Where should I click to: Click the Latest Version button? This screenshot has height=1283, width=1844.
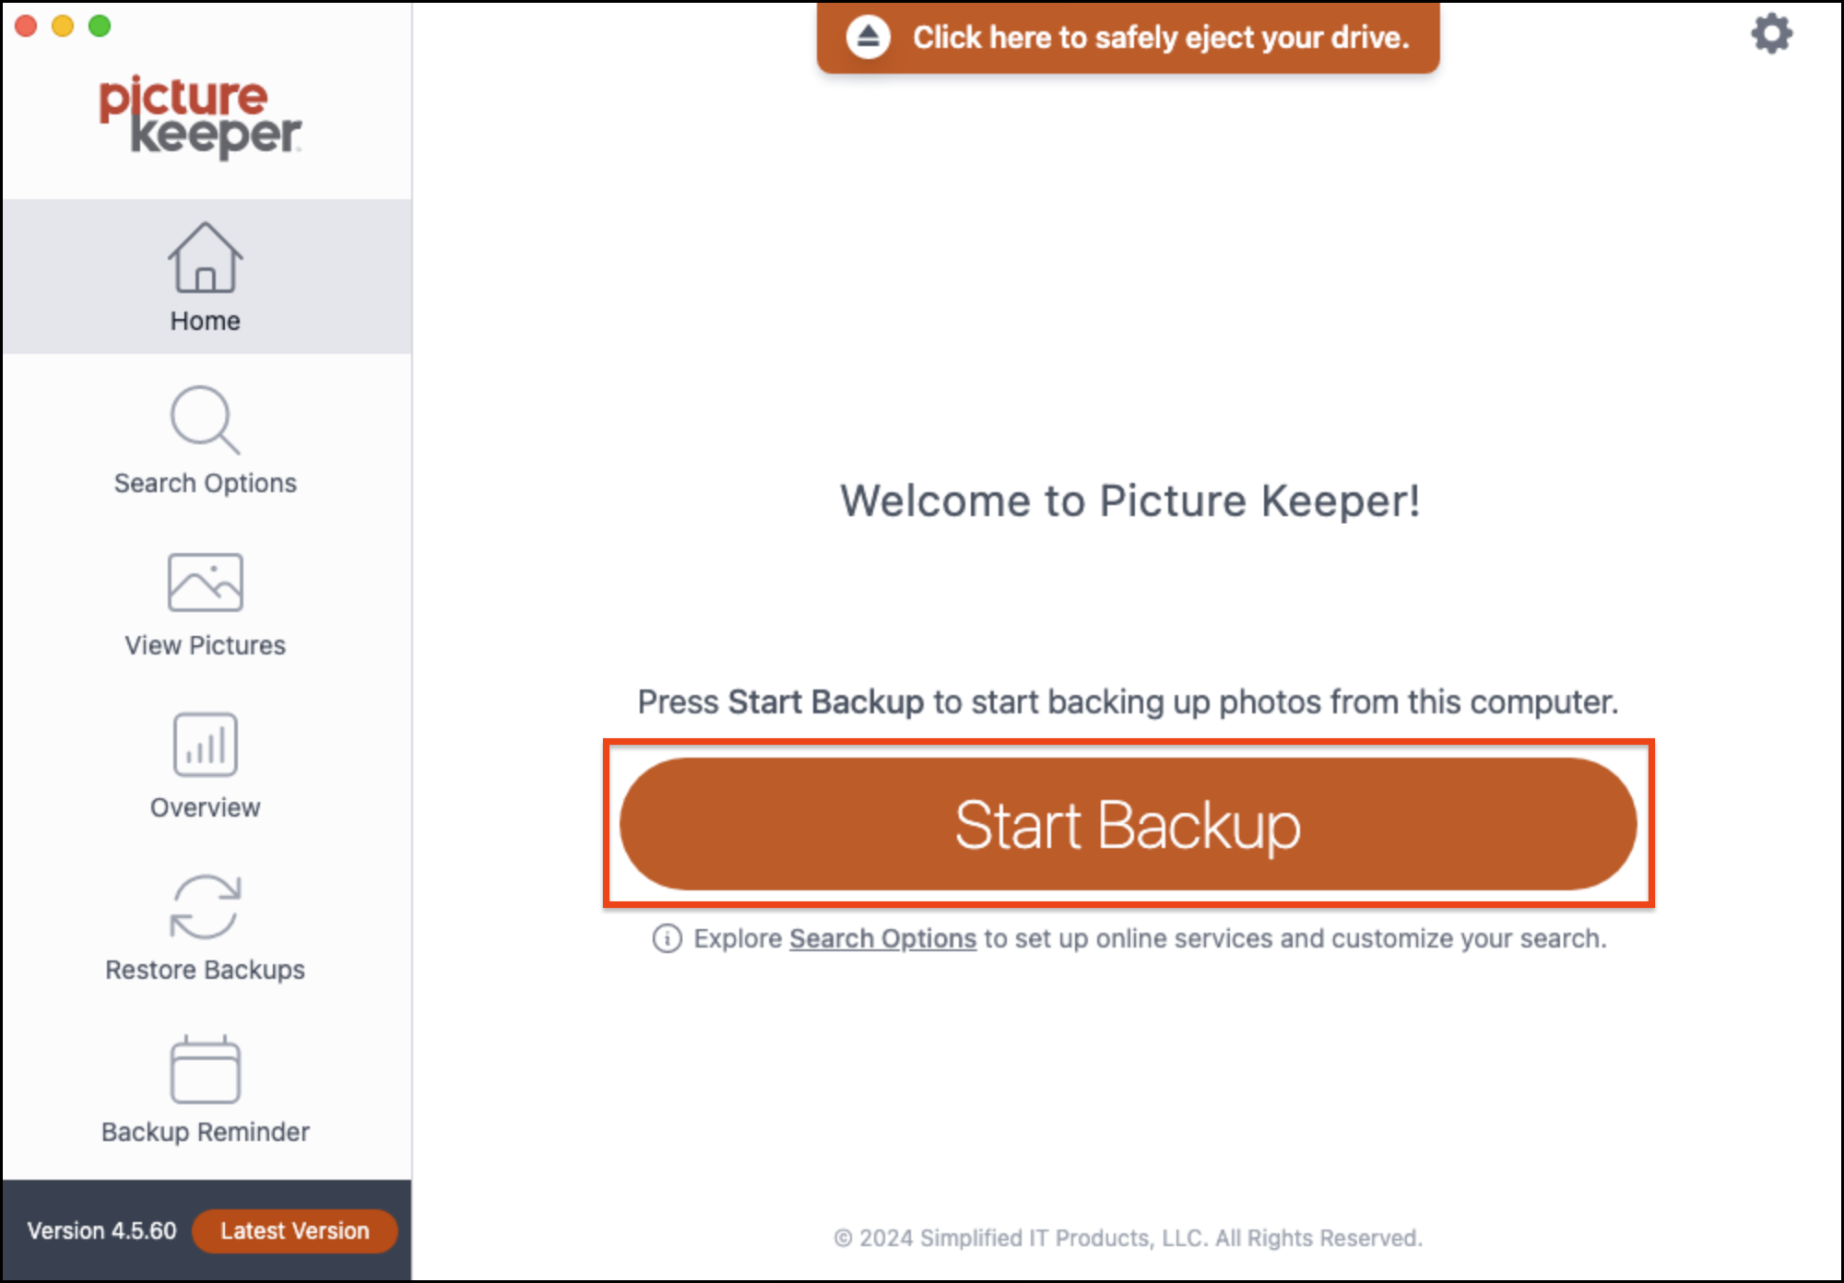point(295,1230)
